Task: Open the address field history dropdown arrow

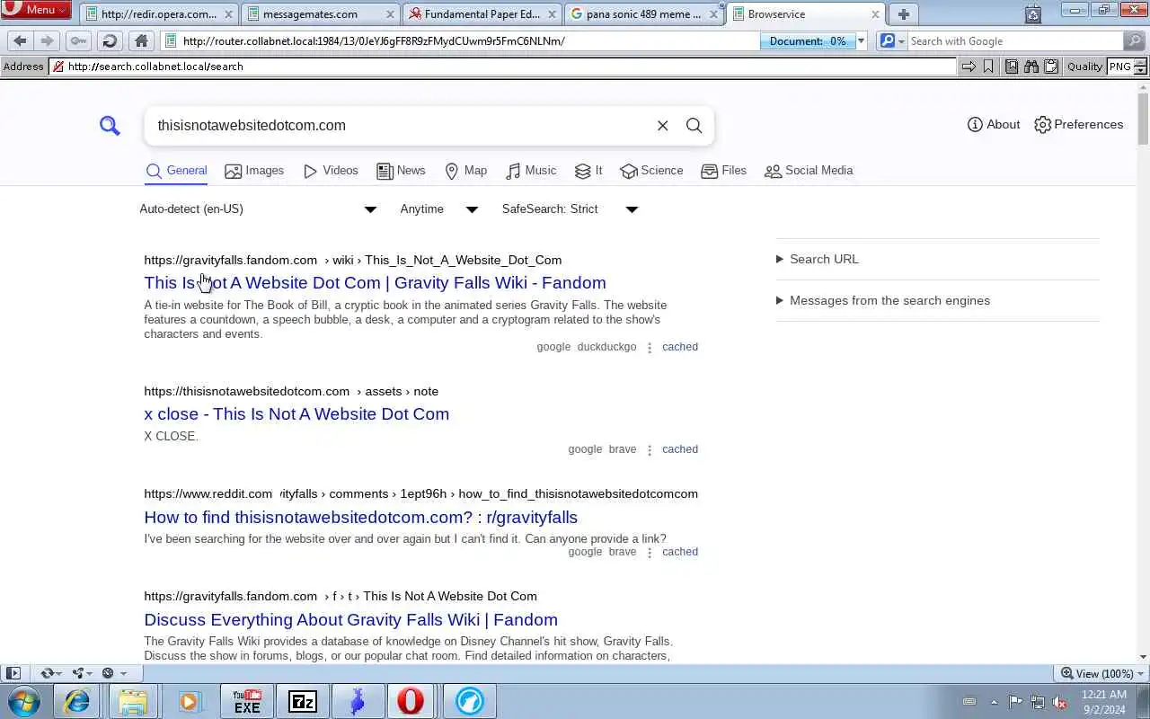Action: 861,40
